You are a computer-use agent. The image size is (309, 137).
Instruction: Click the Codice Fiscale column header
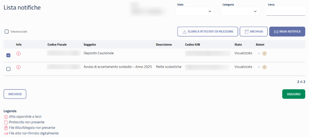[57, 45]
